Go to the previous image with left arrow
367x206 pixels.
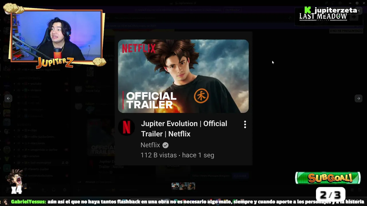[8, 98]
